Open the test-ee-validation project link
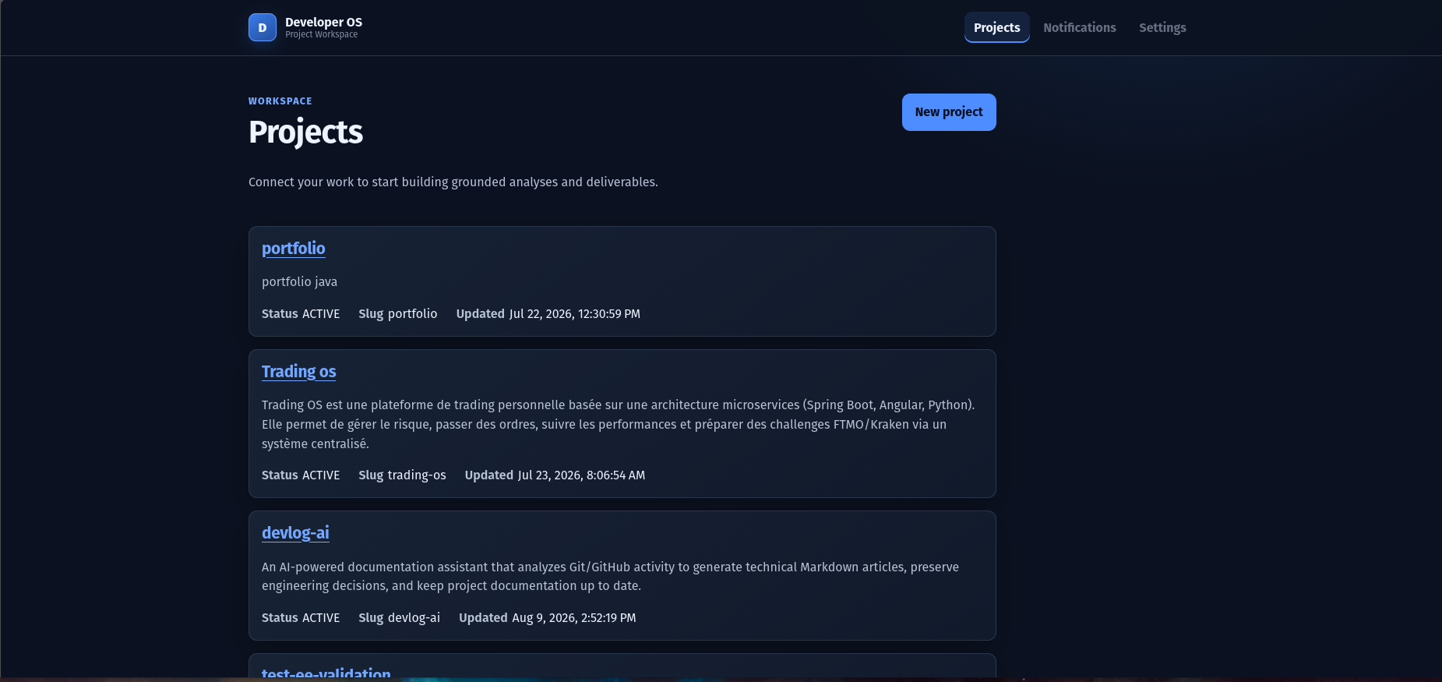Viewport: 1442px width, 682px height. [x=326, y=673]
